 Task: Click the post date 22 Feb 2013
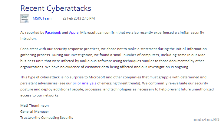78,18
